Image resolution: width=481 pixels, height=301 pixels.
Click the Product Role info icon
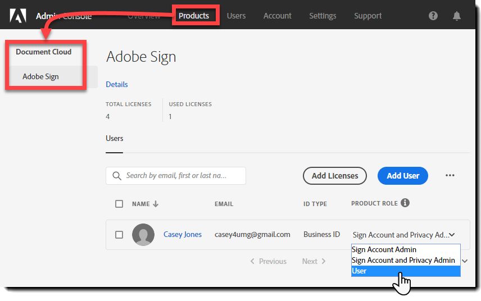(405, 203)
